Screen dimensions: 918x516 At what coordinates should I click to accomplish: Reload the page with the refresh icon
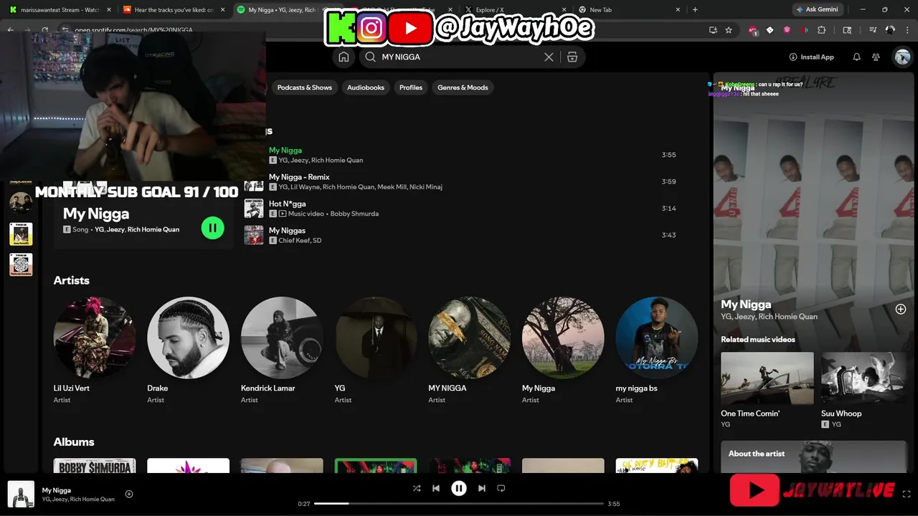pos(44,30)
